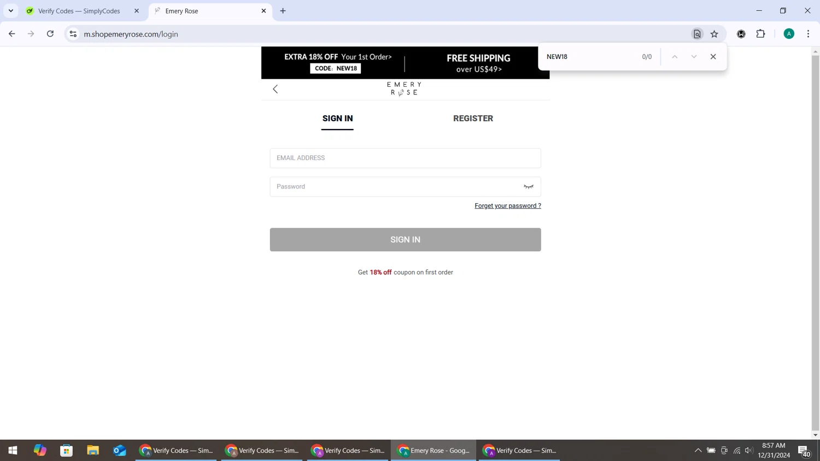Click the Password field
Viewport: 820px width, 461px height.
coord(405,187)
